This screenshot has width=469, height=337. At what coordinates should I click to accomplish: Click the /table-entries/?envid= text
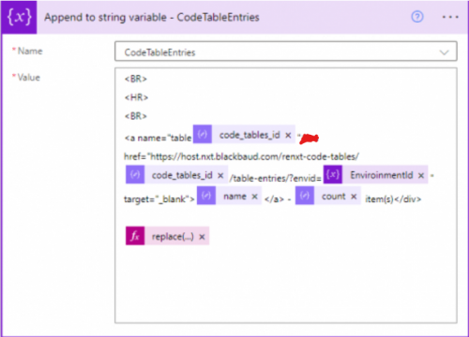[276, 178]
